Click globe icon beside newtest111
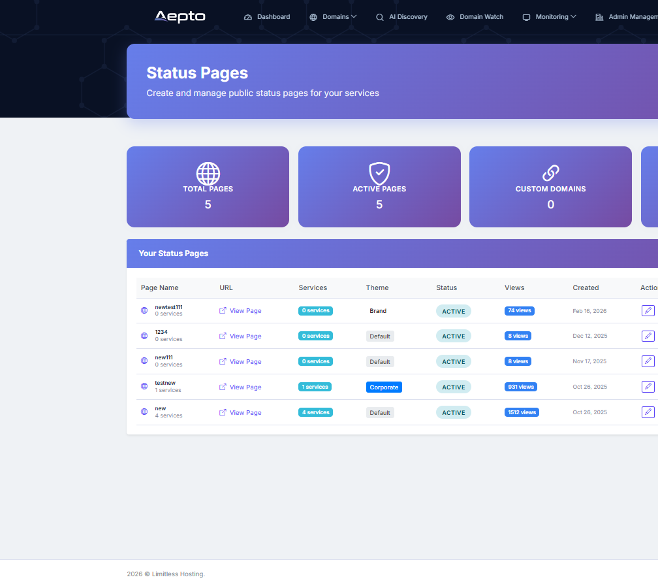The width and height of the screenshot is (658, 588). pyautogui.click(x=144, y=310)
